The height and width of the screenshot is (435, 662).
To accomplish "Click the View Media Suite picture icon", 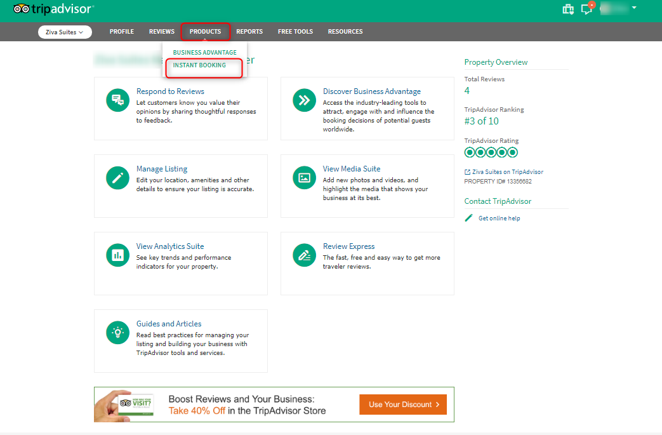I will 305,178.
